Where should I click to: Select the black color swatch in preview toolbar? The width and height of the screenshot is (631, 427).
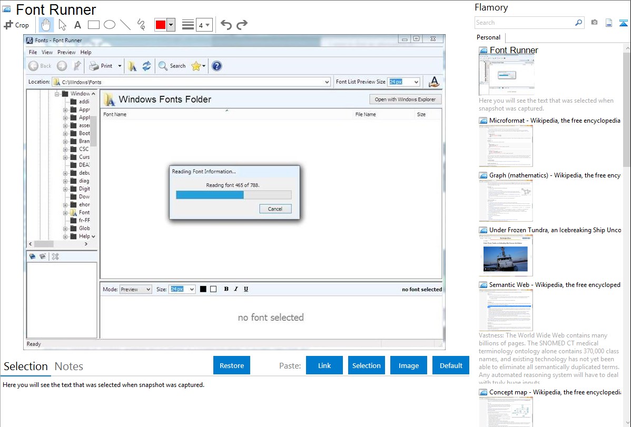click(x=203, y=289)
